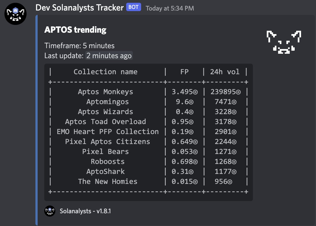This screenshot has width=316, height=226.
Task: Select the 'AptoShark' collection name
Action: tap(105, 171)
